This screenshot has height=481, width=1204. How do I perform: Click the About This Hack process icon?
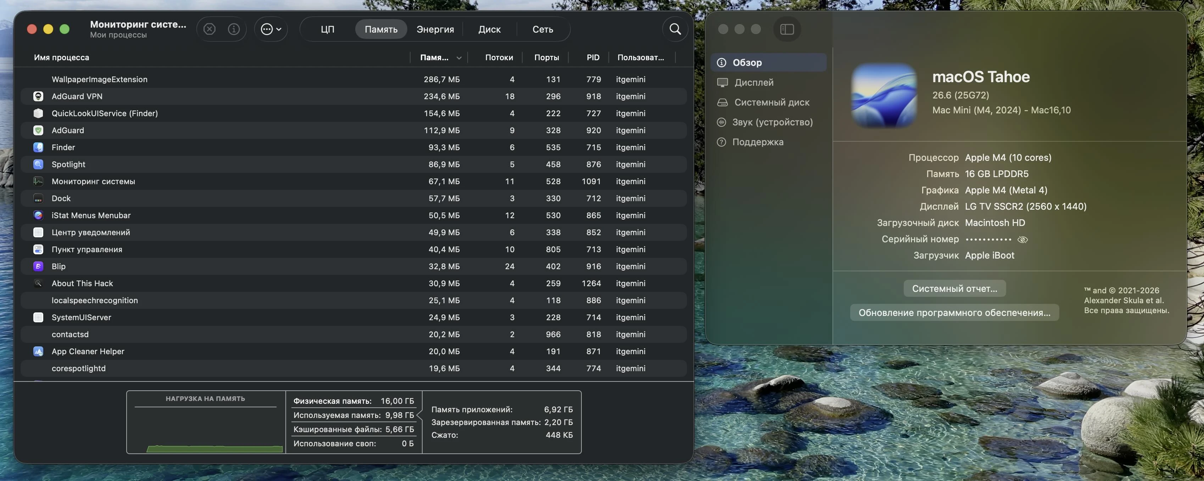coord(38,283)
